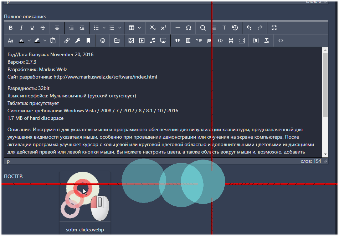Click the editor's vertical scrollbar

point(325,85)
